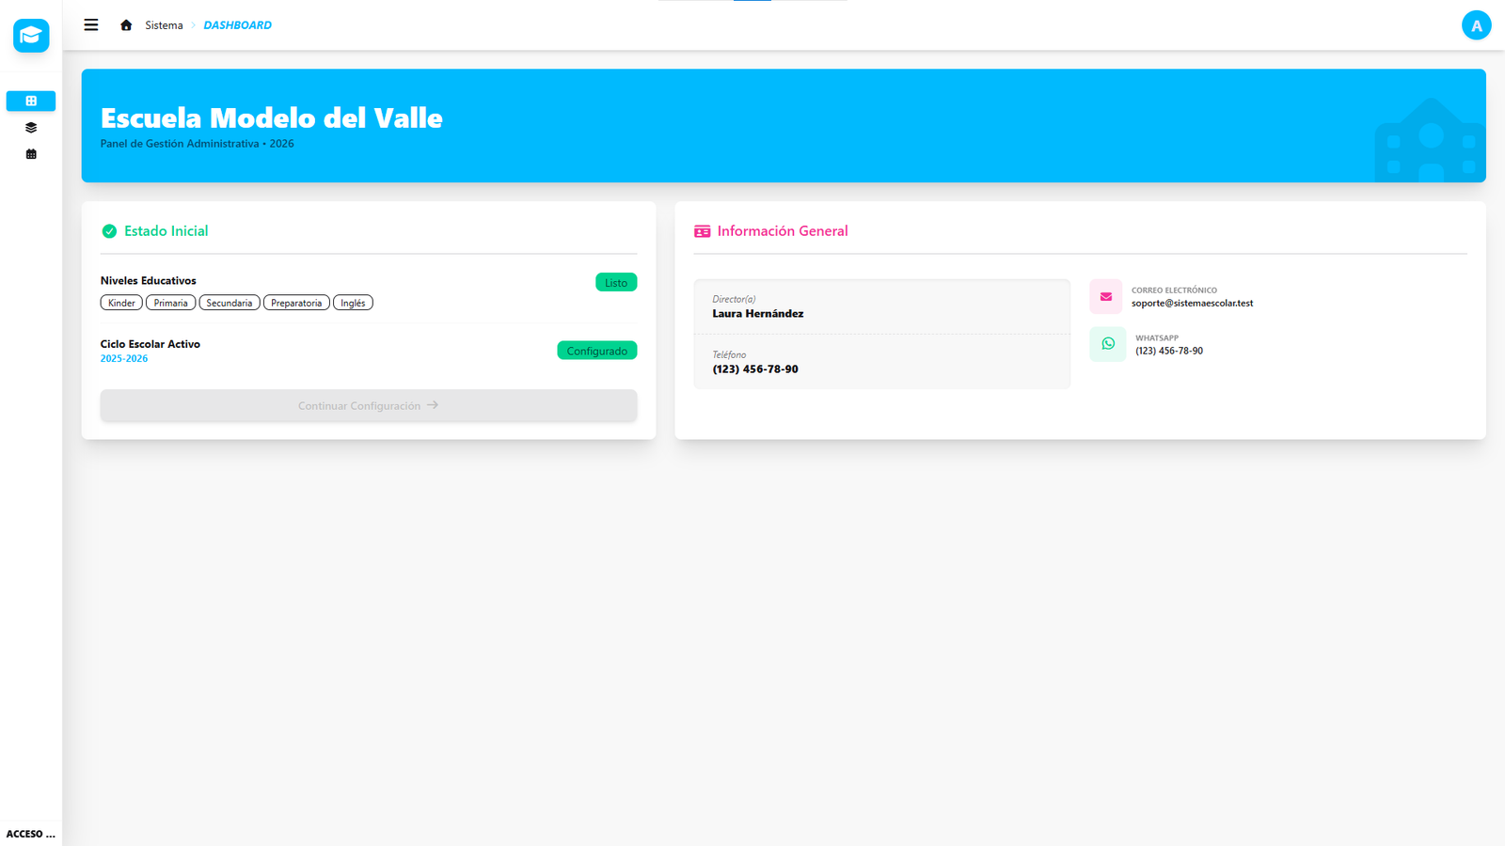The width and height of the screenshot is (1505, 846).
Task: Select the DASHBOARD breadcrumb item
Action: tap(237, 25)
